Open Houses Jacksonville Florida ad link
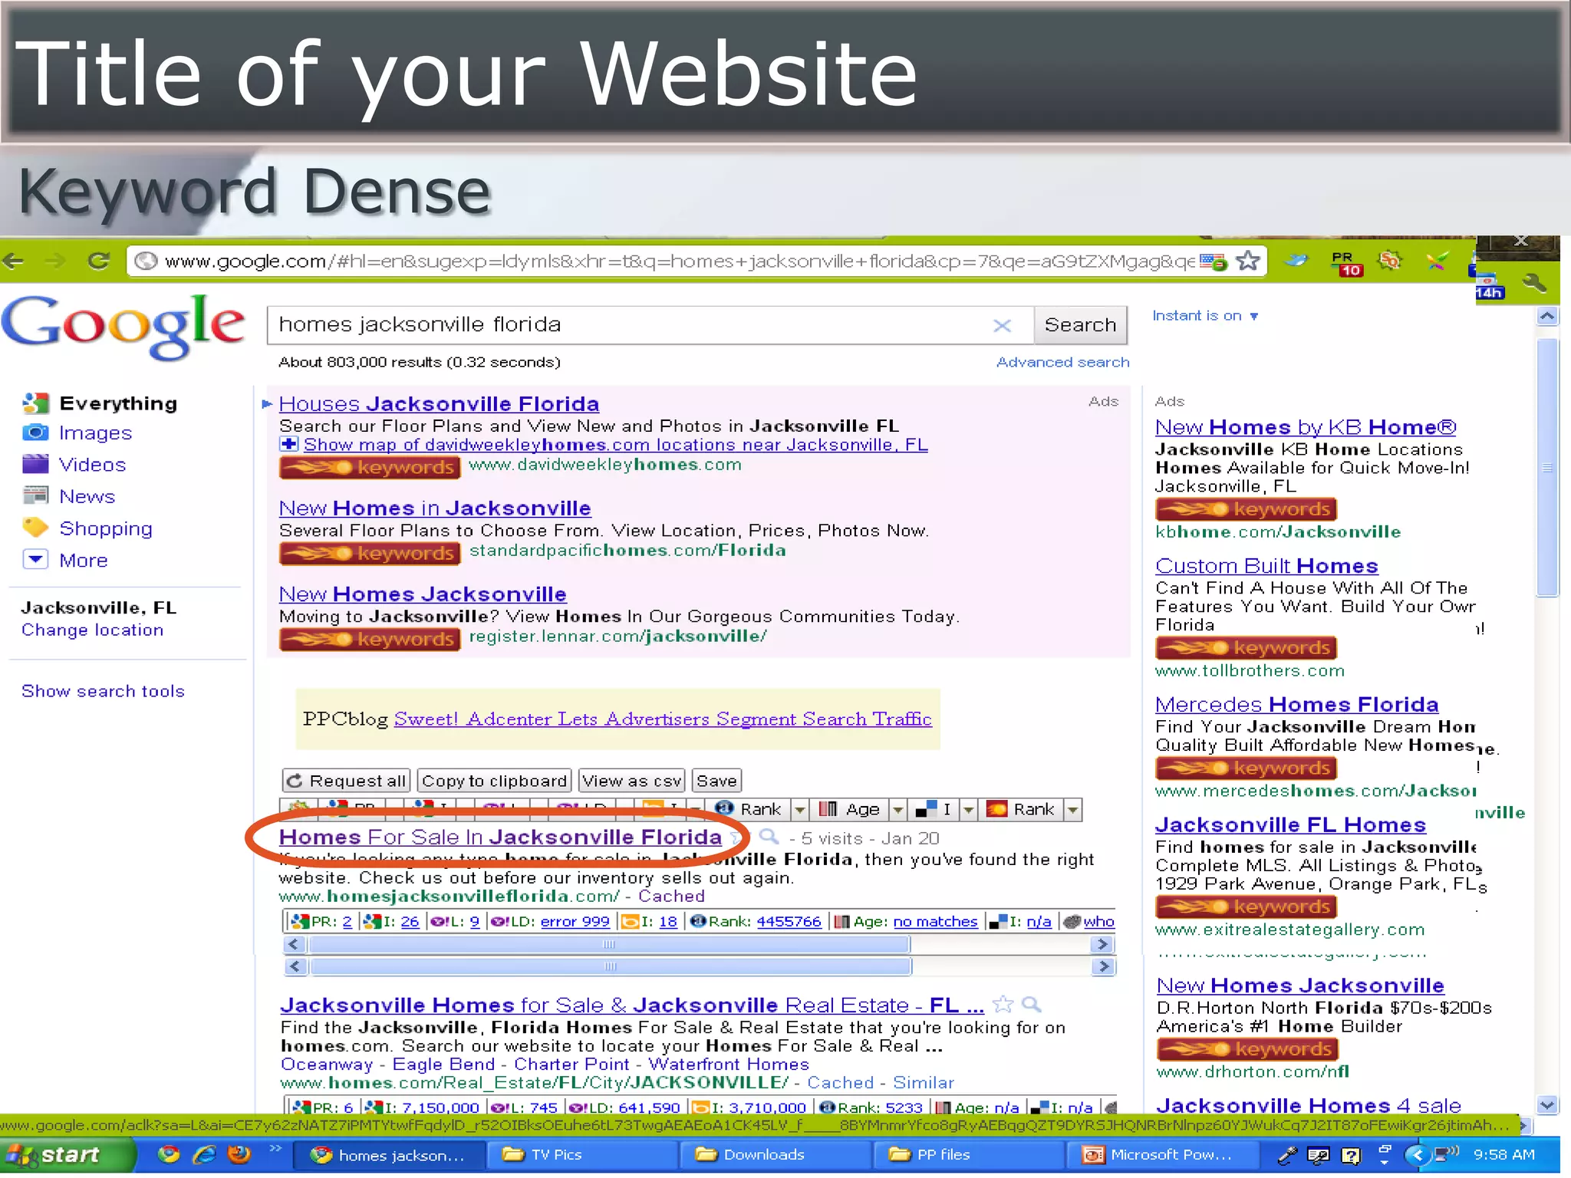Screen dimensions: 1571x1178 439,403
